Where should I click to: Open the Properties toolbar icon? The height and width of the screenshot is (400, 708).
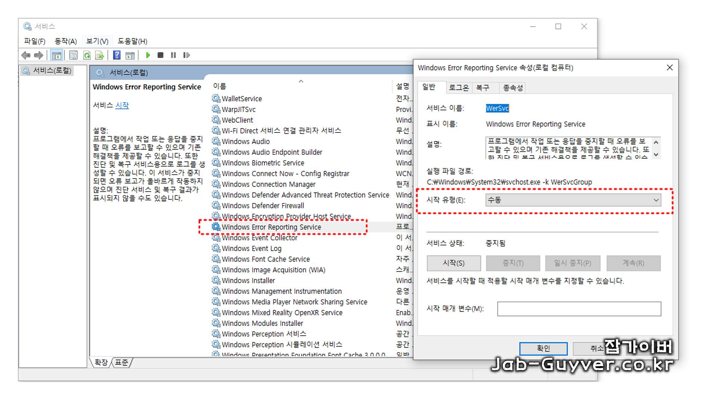pyautogui.click(x=74, y=55)
